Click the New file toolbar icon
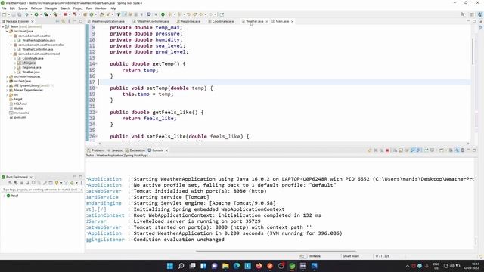 pos(5,14)
